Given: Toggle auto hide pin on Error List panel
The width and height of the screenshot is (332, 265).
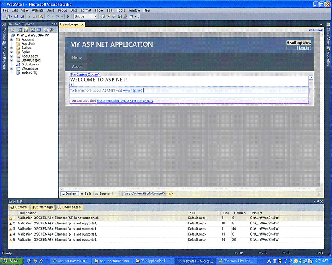Looking at the screenshot, I should [x=318, y=201].
